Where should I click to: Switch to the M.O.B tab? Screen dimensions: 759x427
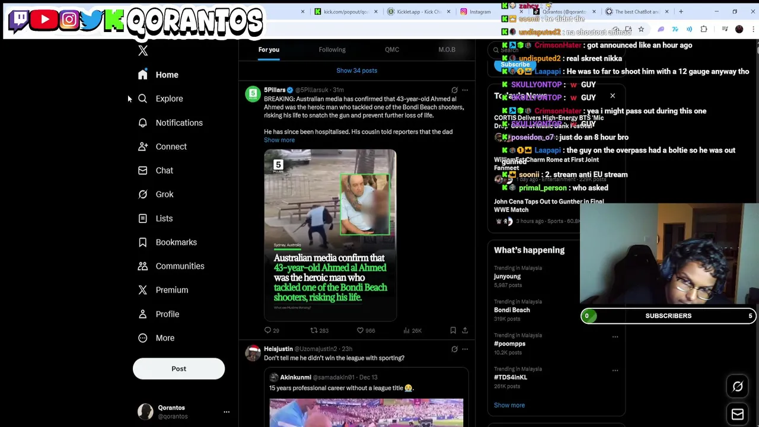click(447, 50)
